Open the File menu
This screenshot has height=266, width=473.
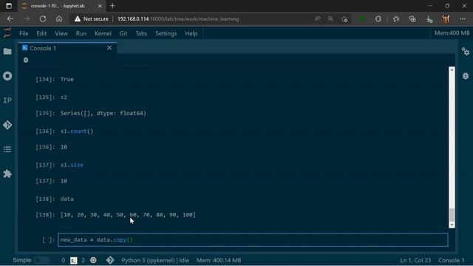click(24, 33)
